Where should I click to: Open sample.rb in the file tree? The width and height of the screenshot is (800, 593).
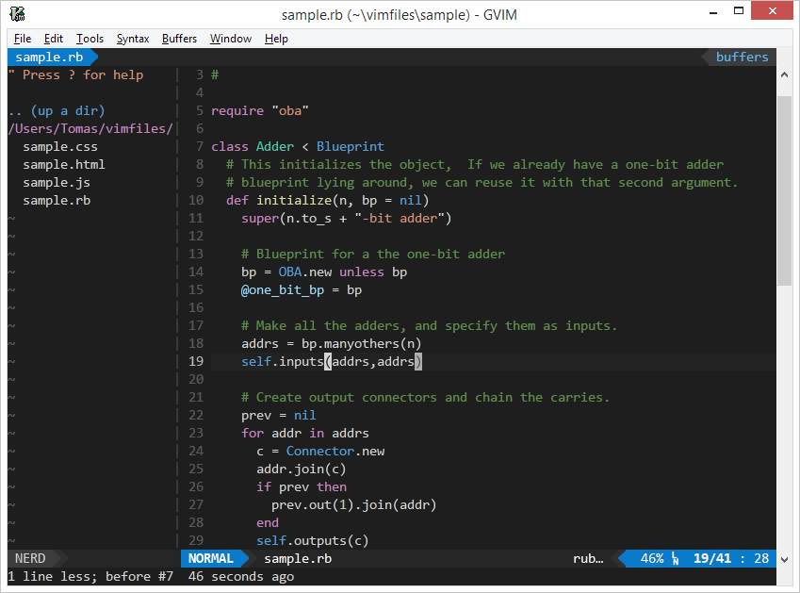(x=57, y=201)
